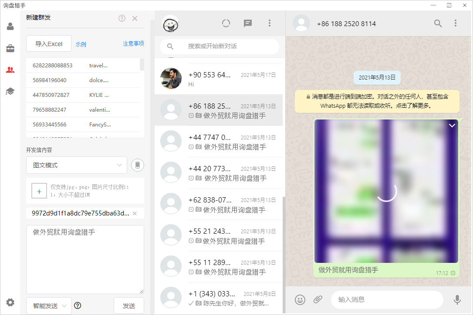The height and width of the screenshot is (315, 473).
Task: Open the learning/tutorial icon in the sidebar
Action: pos(10,91)
